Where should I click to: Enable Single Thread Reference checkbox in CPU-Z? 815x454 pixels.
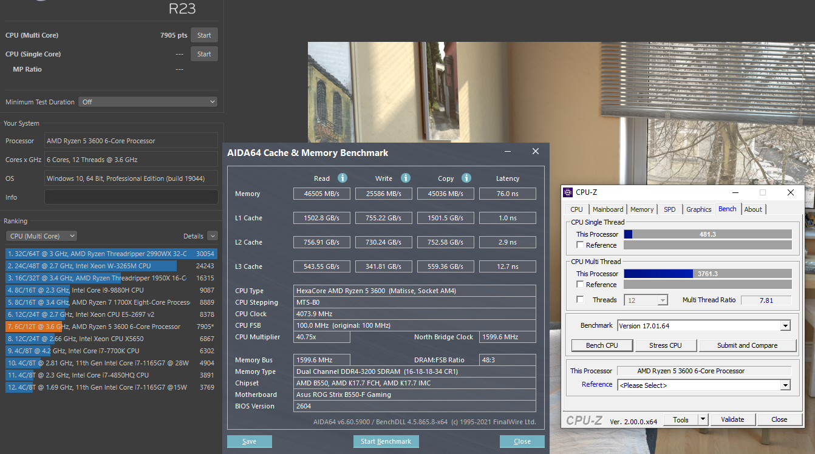[x=581, y=245]
